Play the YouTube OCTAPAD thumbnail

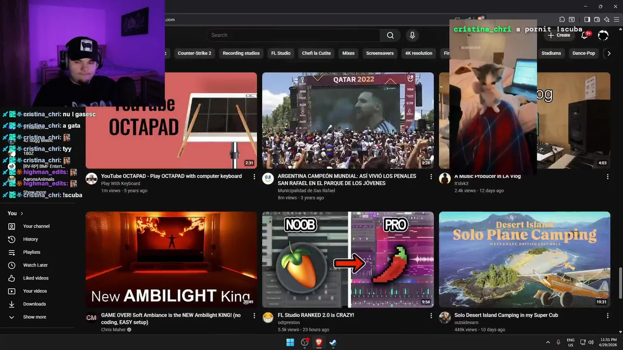171,121
